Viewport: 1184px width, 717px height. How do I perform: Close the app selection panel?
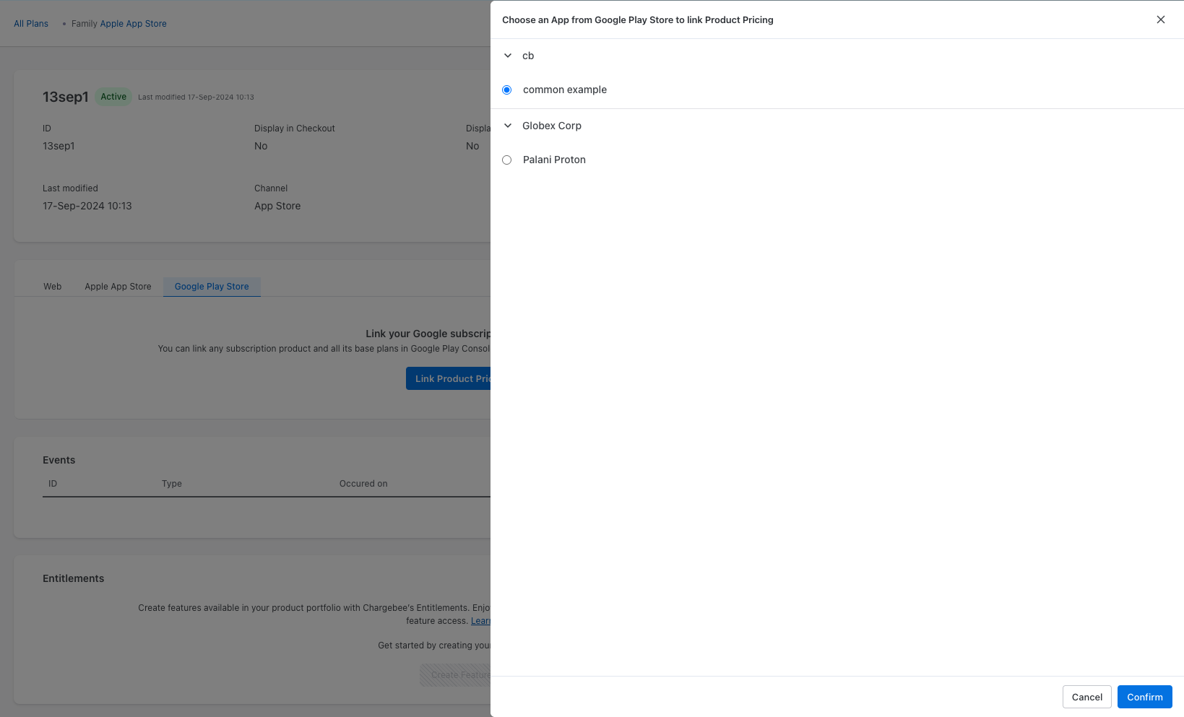tap(1160, 19)
